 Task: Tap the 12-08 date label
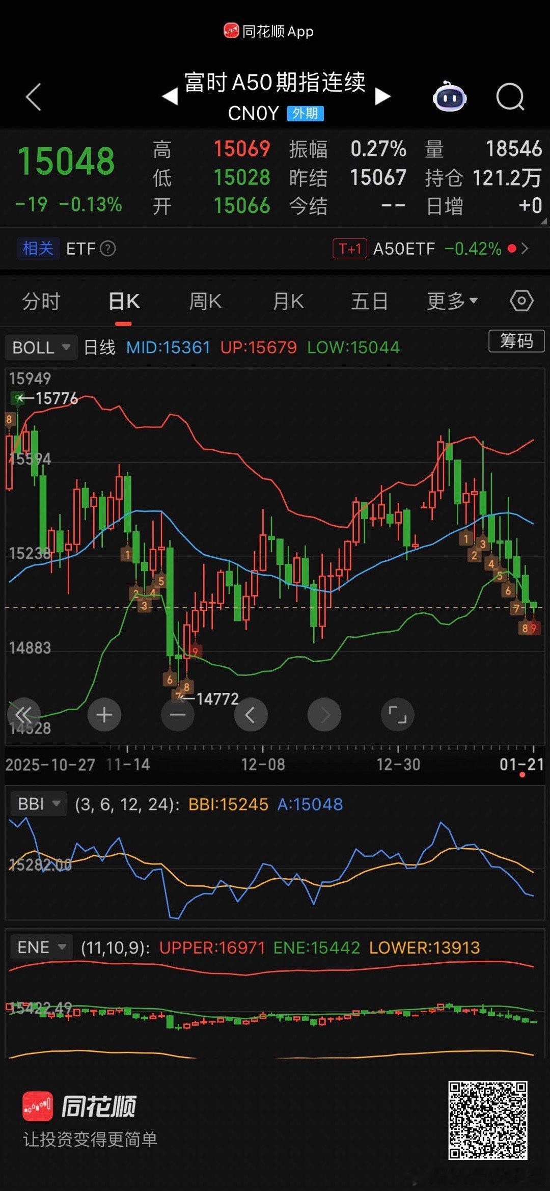tap(263, 764)
